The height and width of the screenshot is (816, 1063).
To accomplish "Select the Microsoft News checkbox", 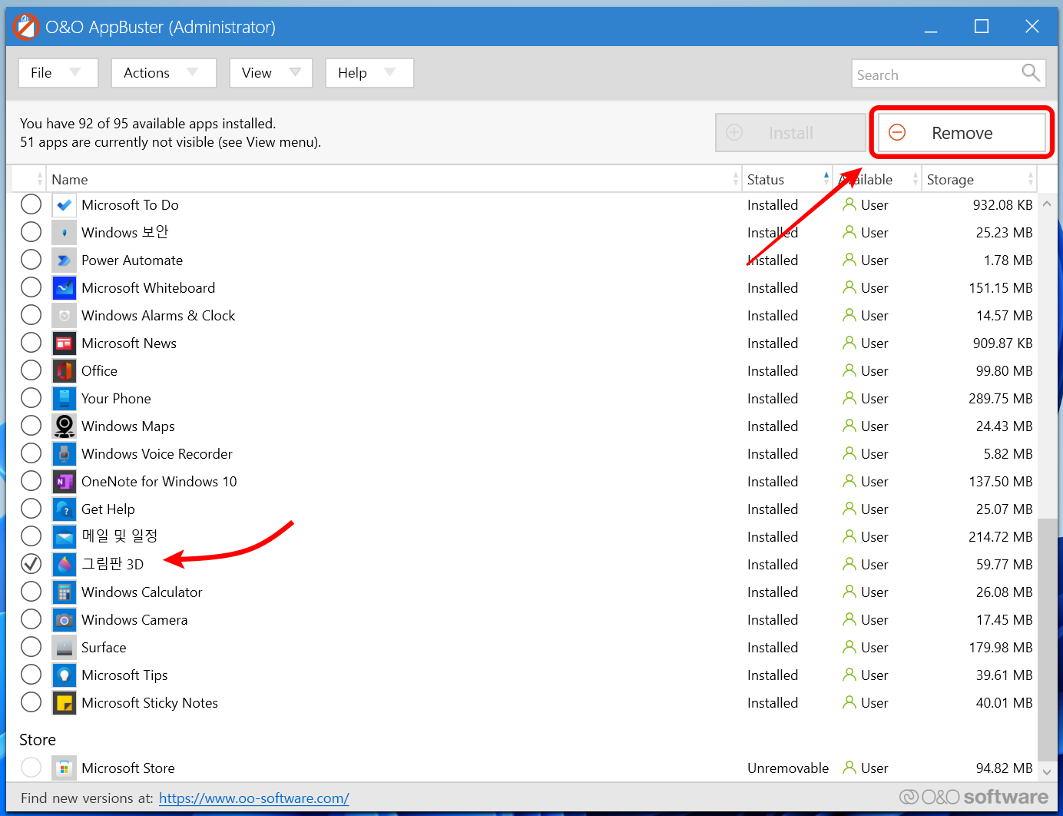I will click(x=31, y=343).
